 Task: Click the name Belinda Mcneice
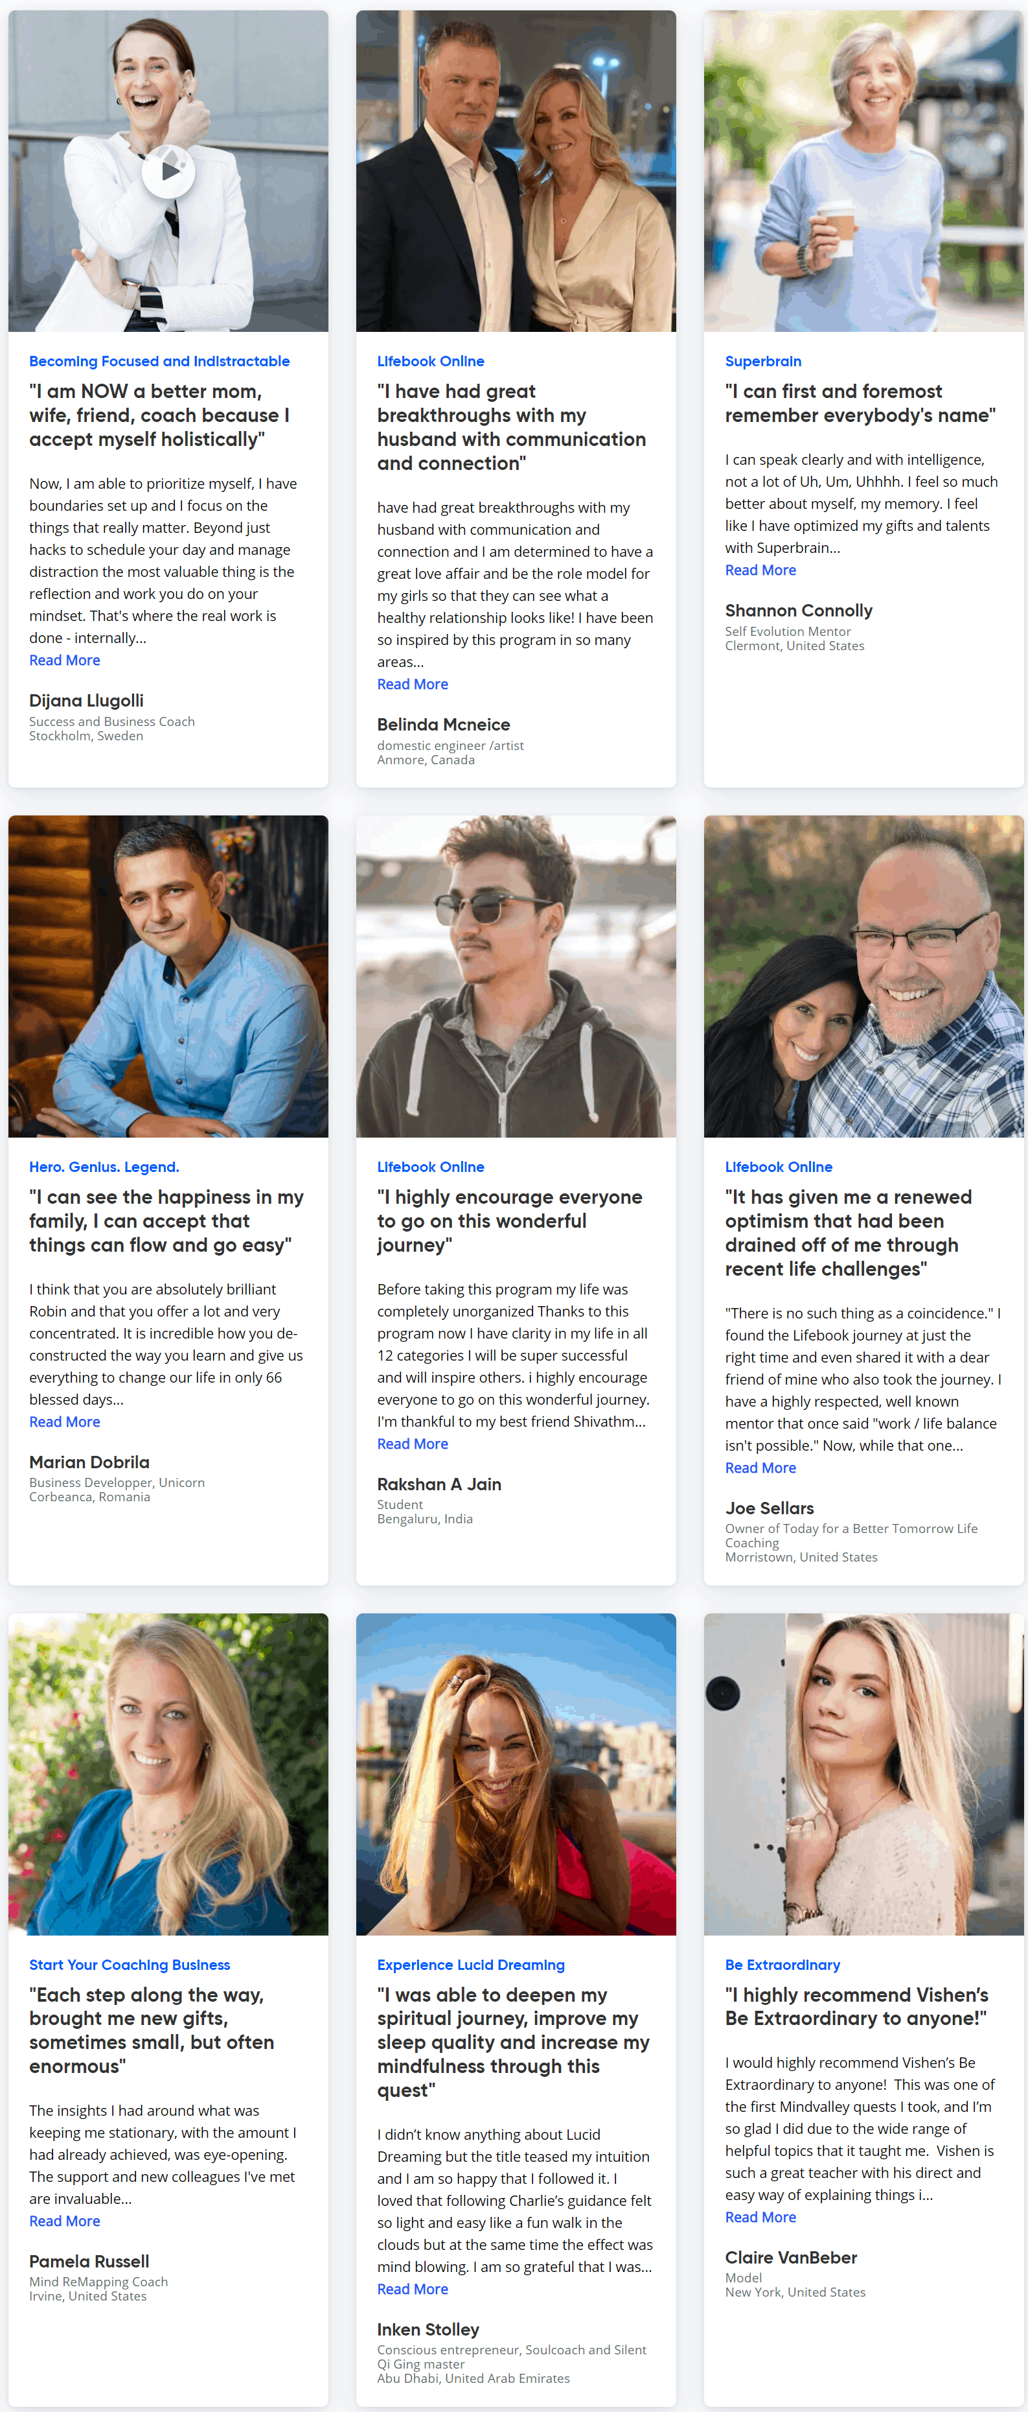click(x=443, y=725)
